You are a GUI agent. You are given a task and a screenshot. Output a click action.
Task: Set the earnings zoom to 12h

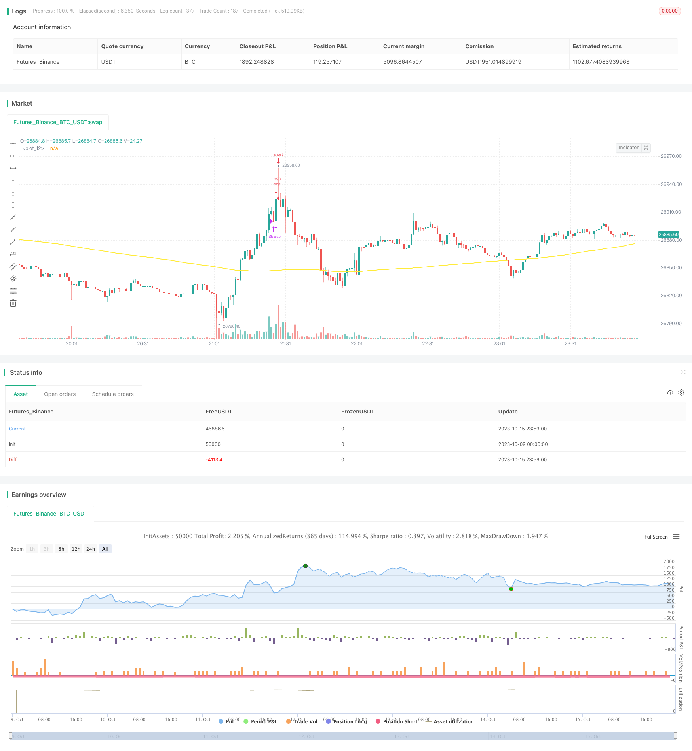pos(76,549)
